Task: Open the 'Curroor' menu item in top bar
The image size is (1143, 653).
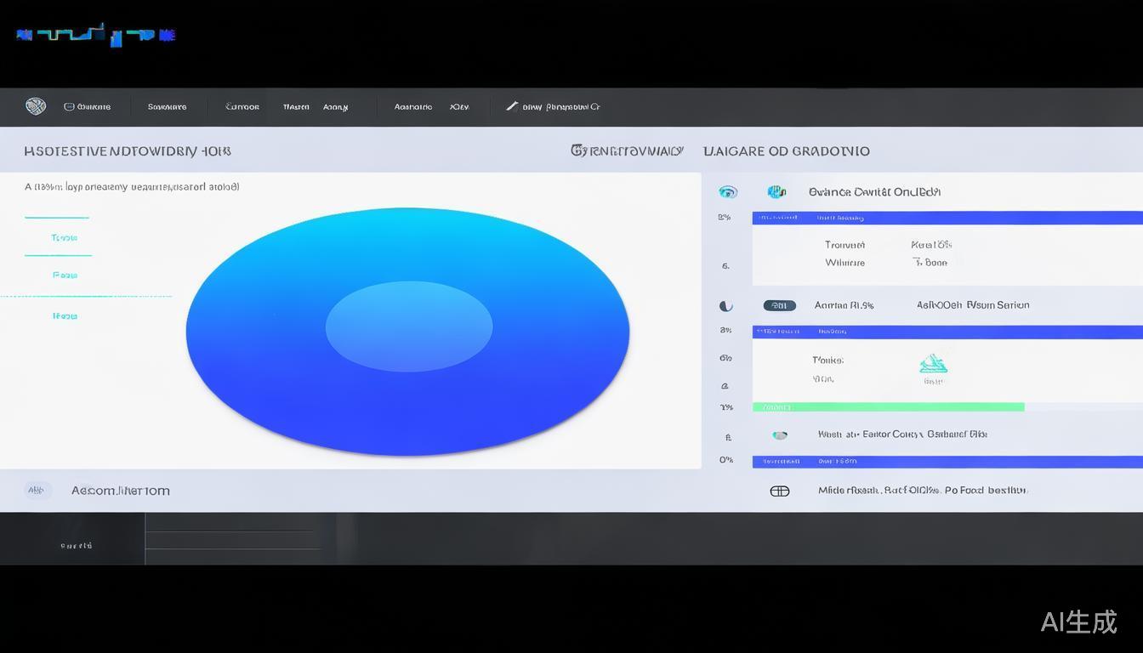Action: pyautogui.click(x=242, y=107)
